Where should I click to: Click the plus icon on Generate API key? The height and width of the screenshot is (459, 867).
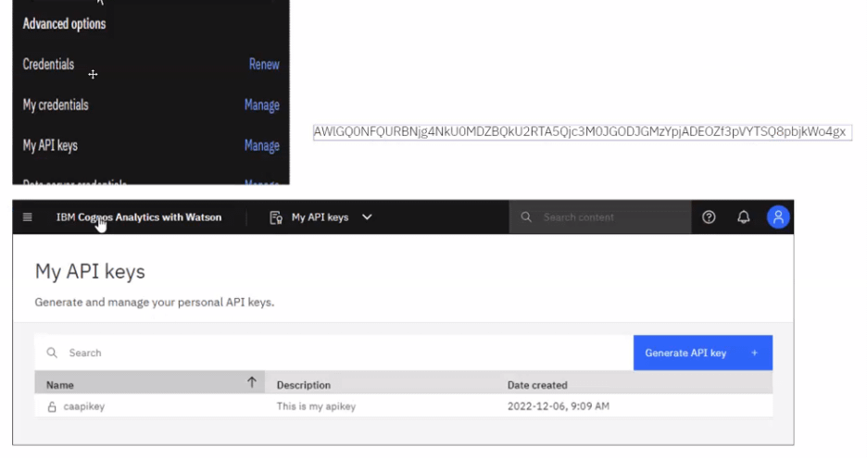(x=755, y=353)
